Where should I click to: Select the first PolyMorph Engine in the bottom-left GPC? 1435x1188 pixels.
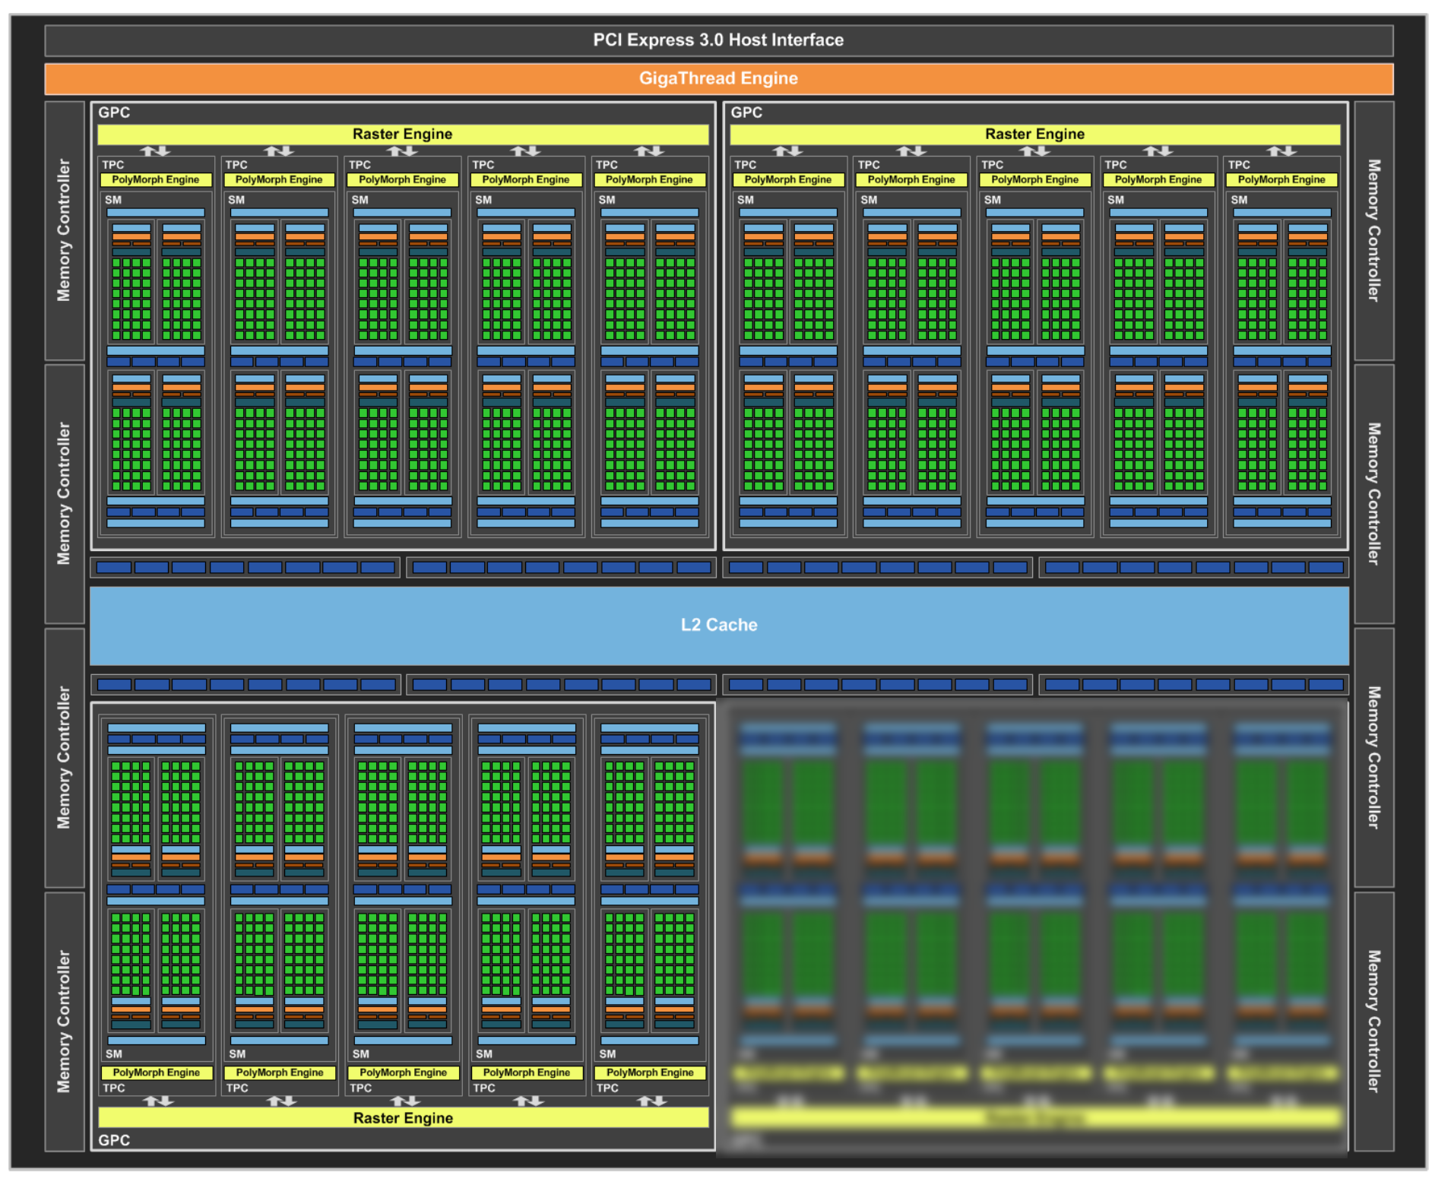click(x=157, y=1072)
